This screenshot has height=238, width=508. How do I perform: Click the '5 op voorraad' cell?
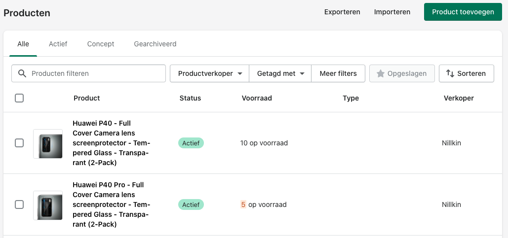pos(264,204)
